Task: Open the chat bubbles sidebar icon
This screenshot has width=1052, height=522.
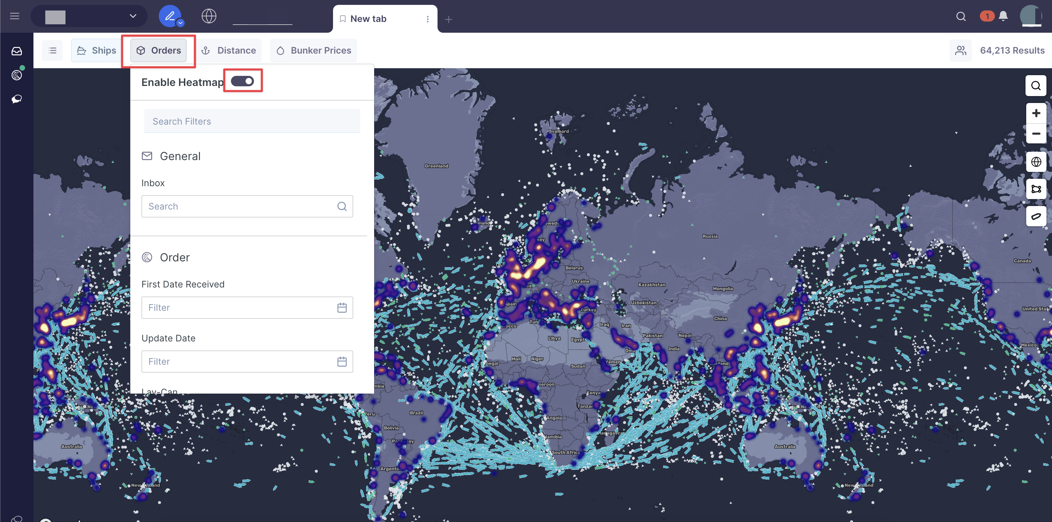Action: tap(16, 99)
